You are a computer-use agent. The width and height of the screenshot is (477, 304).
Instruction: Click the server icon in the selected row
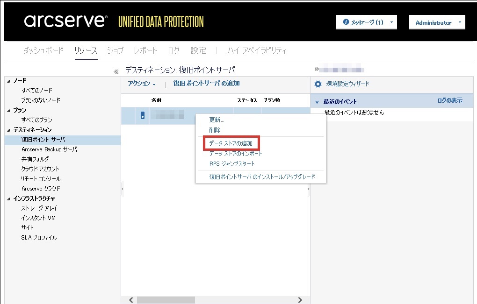(142, 115)
